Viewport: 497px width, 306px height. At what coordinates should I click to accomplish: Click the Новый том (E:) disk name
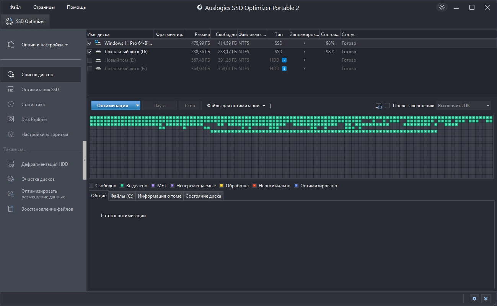pyautogui.click(x=120, y=60)
